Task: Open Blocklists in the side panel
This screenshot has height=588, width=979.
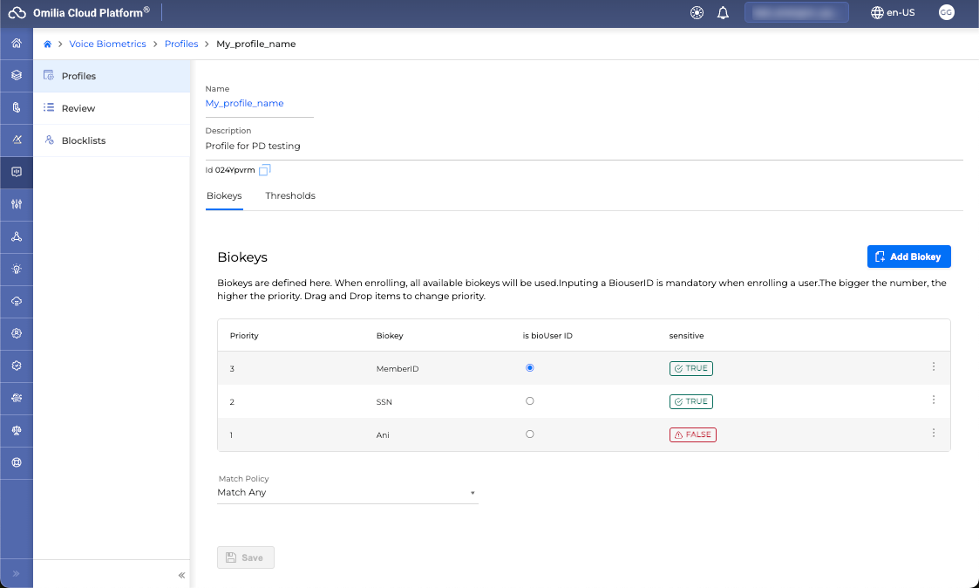Action: coord(83,140)
